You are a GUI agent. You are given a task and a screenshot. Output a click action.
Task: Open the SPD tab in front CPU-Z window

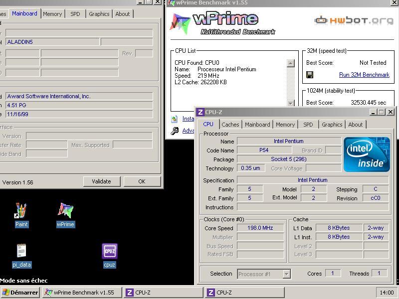pyautogui.click(x=308, y=125)
